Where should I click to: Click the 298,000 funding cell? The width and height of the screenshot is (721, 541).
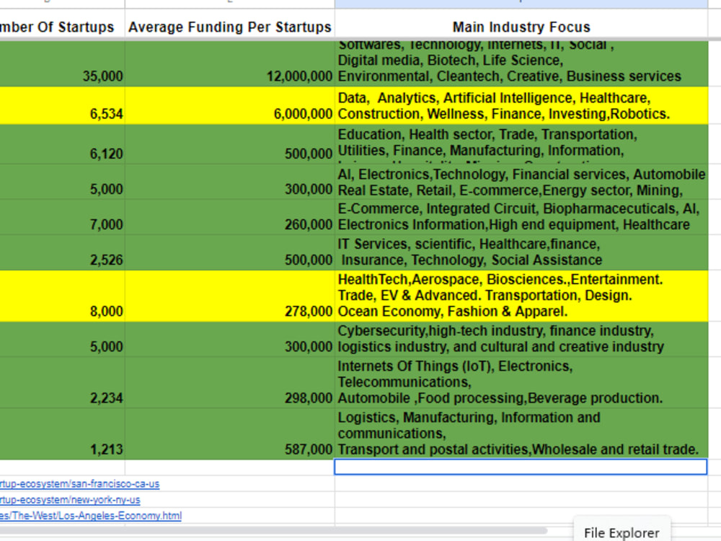click(229, 382)
